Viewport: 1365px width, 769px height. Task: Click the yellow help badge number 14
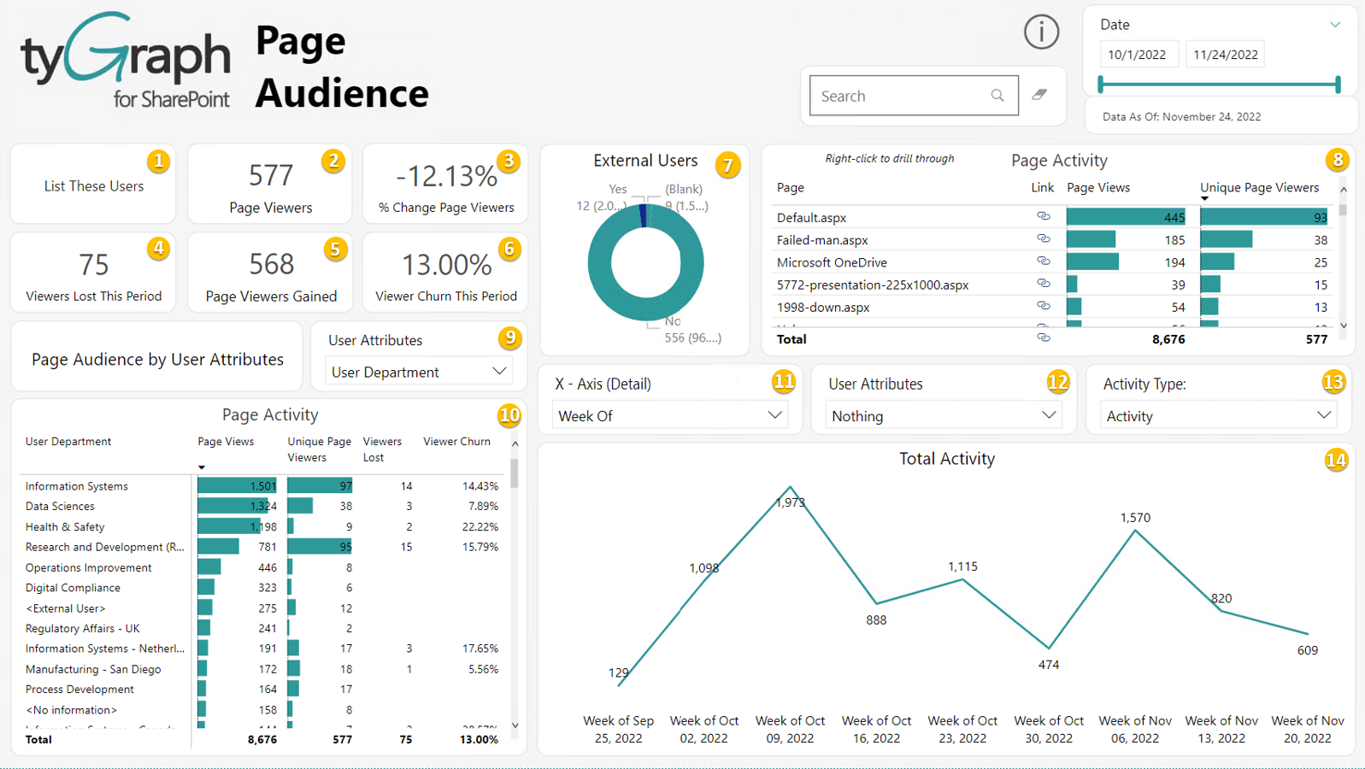point(1335,461)
